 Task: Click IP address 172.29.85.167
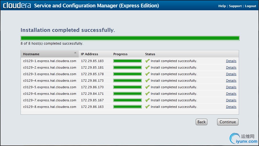[92, 100]
